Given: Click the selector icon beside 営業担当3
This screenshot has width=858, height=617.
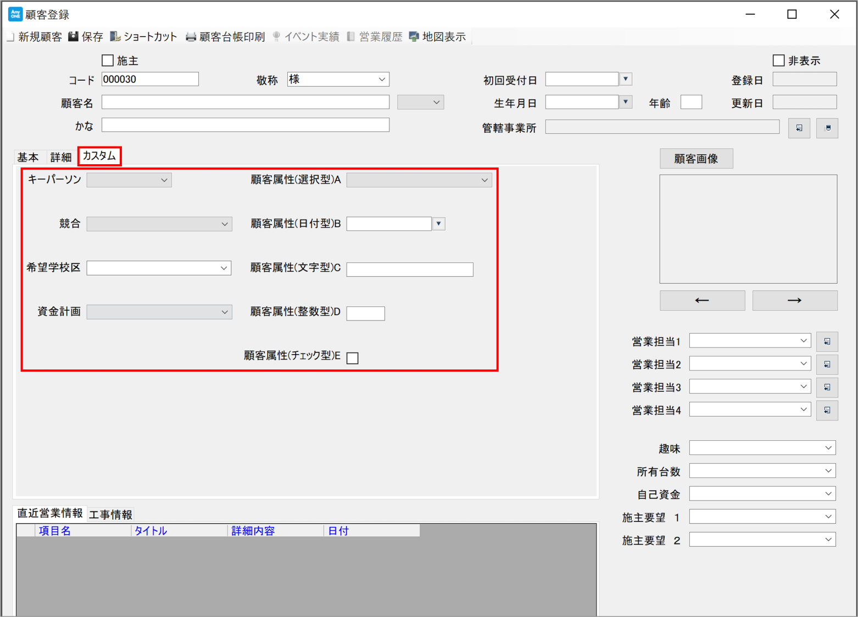Looking at the screenshot, I should pyautogui.click(x=827, y=387).
